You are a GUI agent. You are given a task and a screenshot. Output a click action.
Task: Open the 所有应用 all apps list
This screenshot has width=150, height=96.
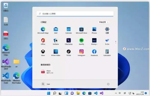[x=104, y=22]
